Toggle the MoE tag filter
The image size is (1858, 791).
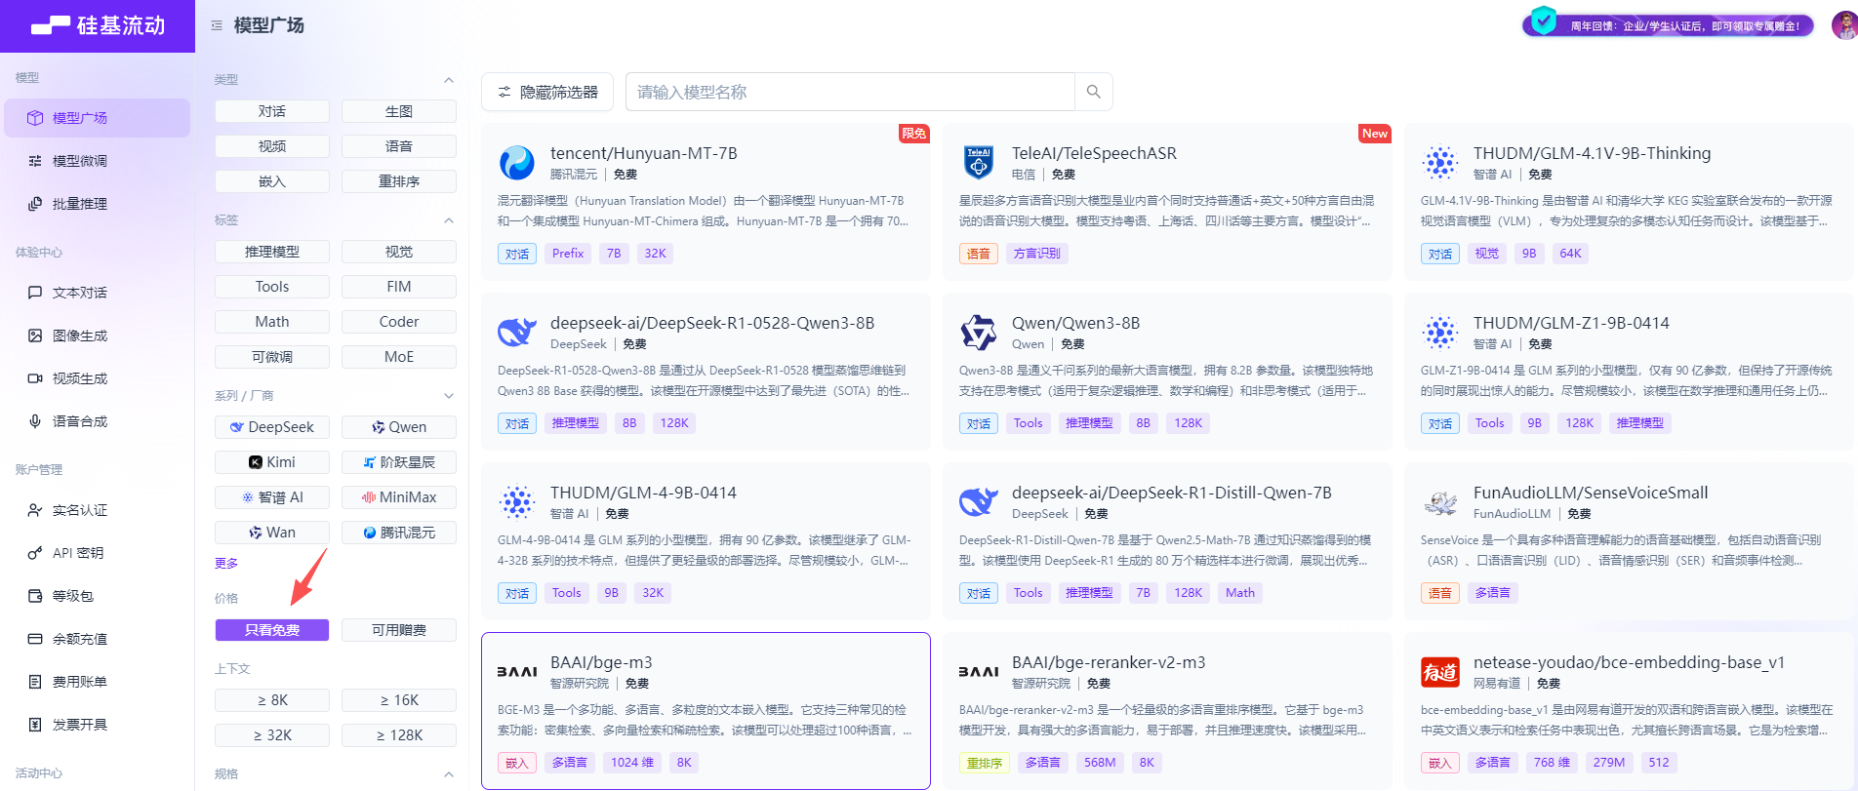(399, 357)
